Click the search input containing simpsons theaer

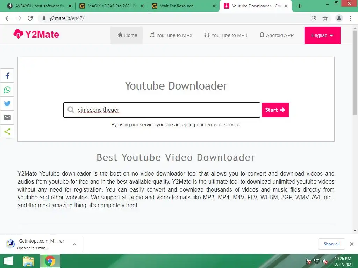click(162, 110)
